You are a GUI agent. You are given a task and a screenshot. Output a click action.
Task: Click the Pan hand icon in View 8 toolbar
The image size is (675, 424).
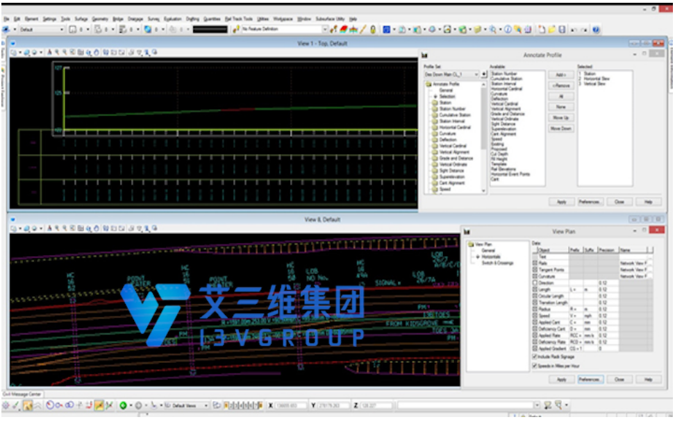pyautogui.click(x=96, y=228)
